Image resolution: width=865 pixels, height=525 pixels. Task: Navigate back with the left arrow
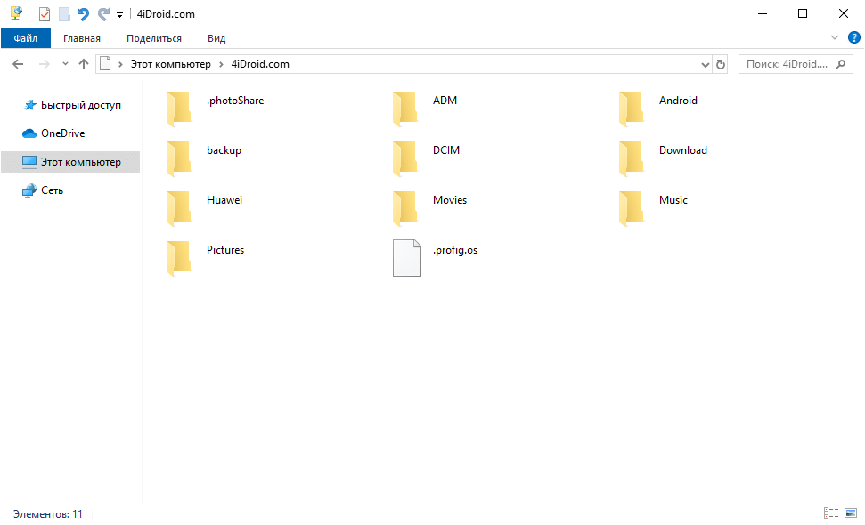pos(18,64)
